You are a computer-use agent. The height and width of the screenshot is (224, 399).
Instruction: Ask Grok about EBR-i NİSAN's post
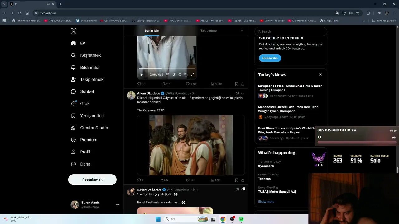point(237,189)
